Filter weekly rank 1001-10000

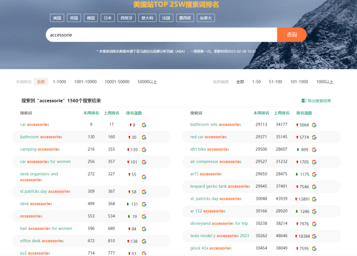pyautogui.click(x=85, y=82)
